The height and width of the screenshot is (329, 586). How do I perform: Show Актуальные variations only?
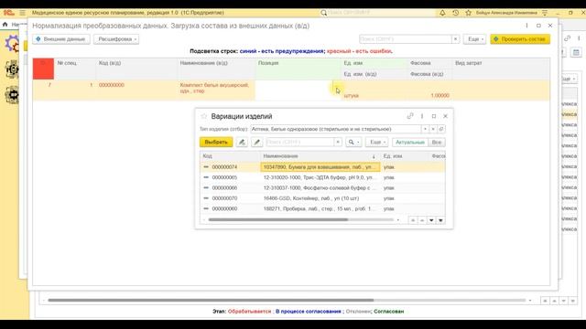[x=410, y=143]
